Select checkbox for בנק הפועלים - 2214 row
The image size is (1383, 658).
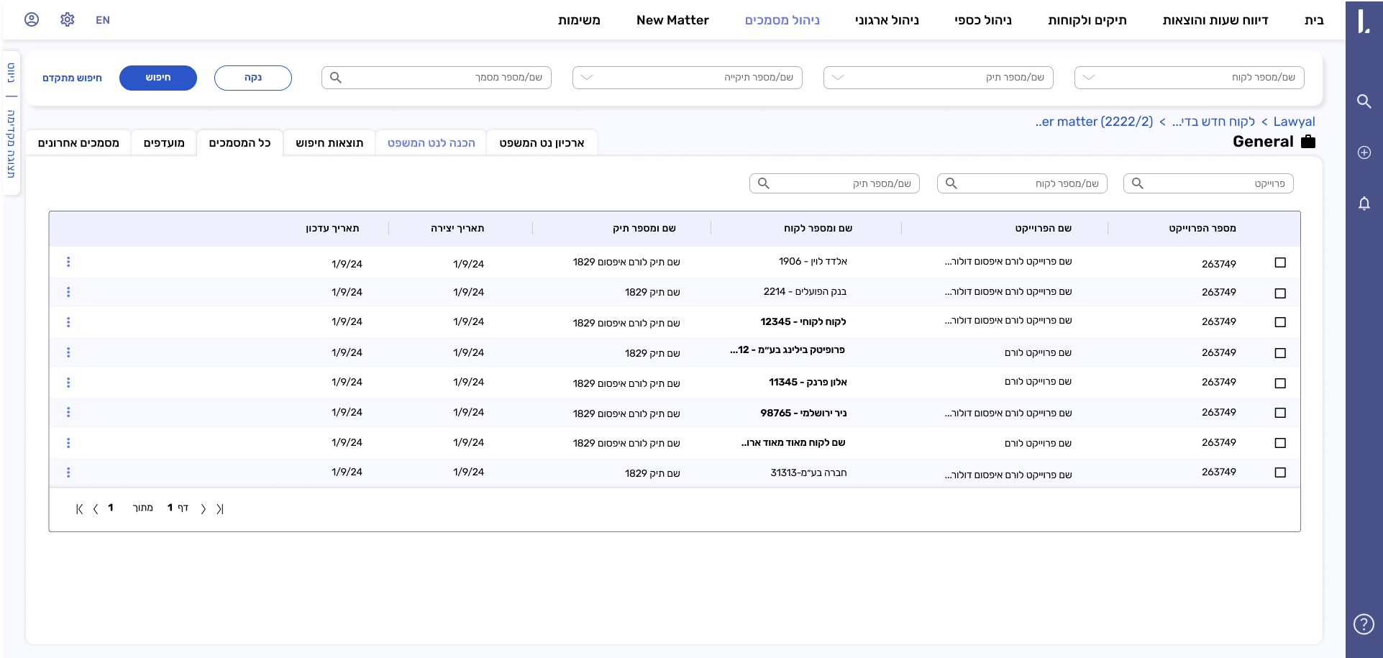1280,293
